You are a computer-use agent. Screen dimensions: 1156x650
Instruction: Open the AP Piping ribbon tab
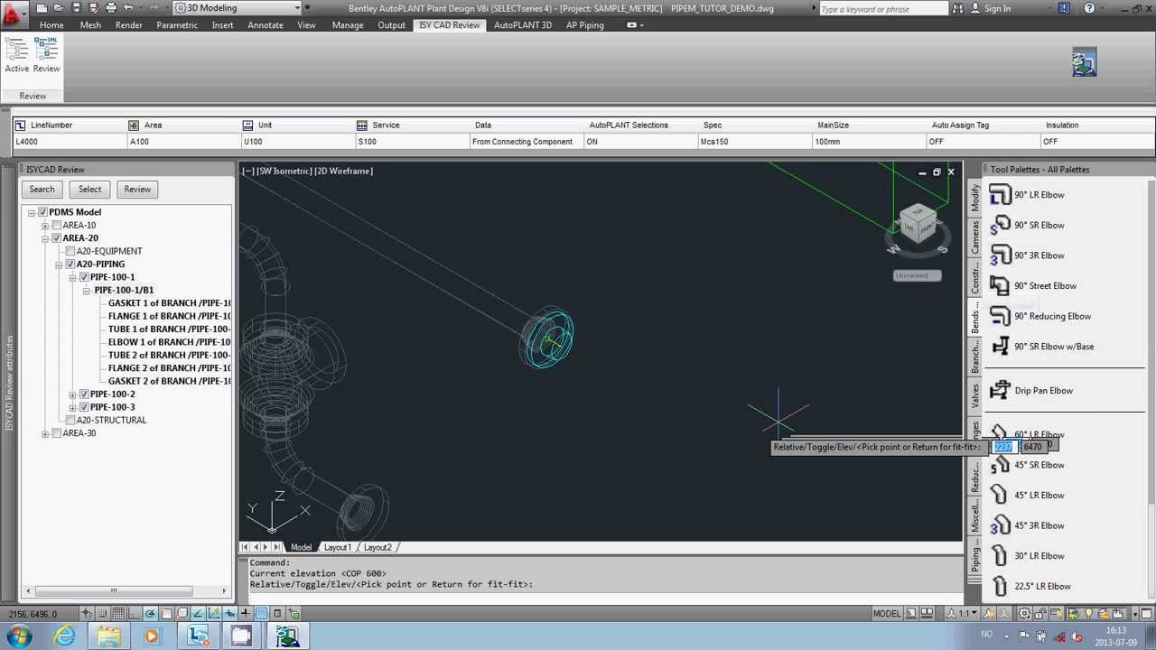pyautogui.click(x=585, y=25)
